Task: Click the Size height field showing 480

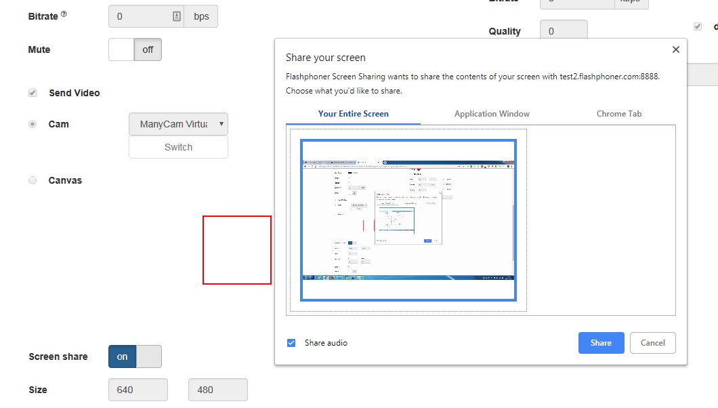Action: (217, 390)
